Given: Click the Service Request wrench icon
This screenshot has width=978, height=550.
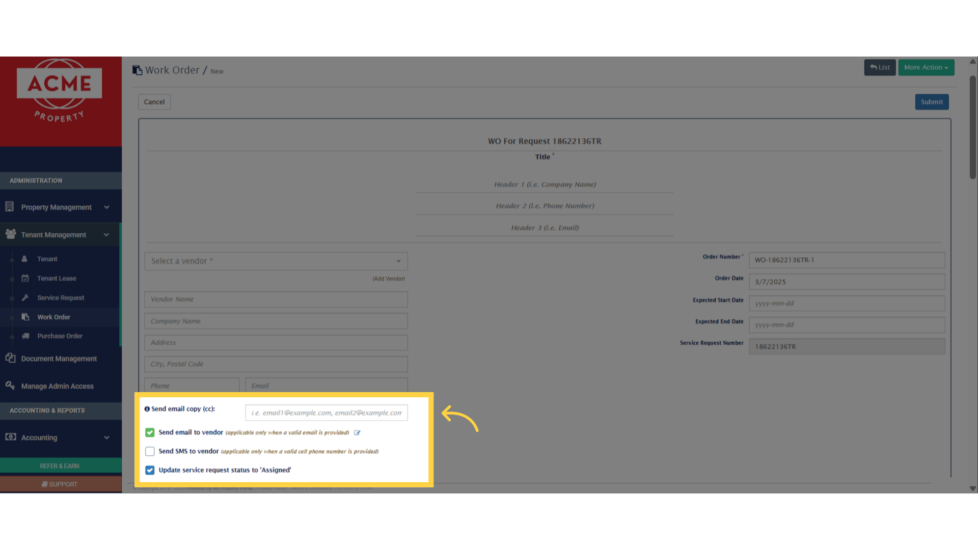Looking at the screenshot, I should coord(25,297).
